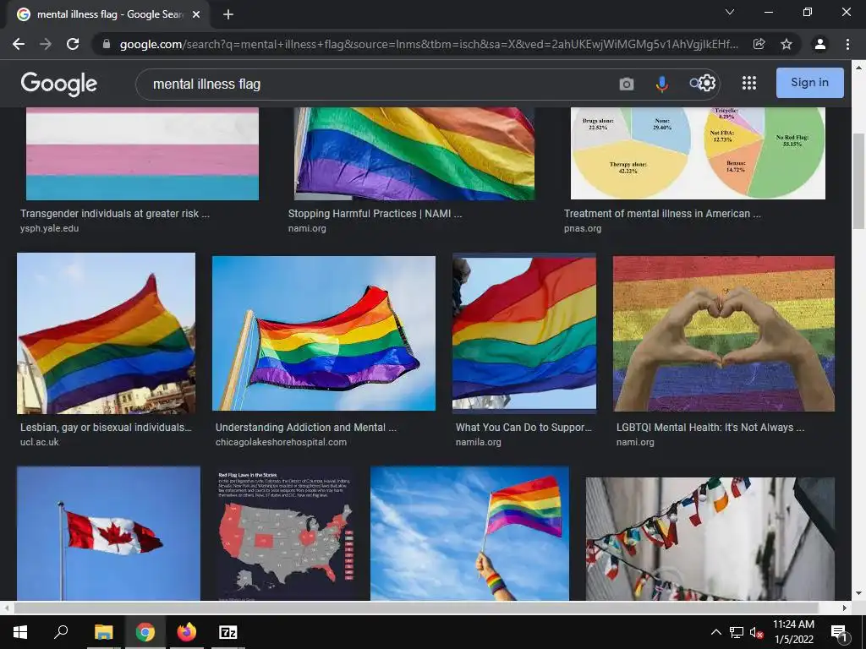Open the notification center icon
Viewport: 866px width, 649px height.
[x=839, y=633]
